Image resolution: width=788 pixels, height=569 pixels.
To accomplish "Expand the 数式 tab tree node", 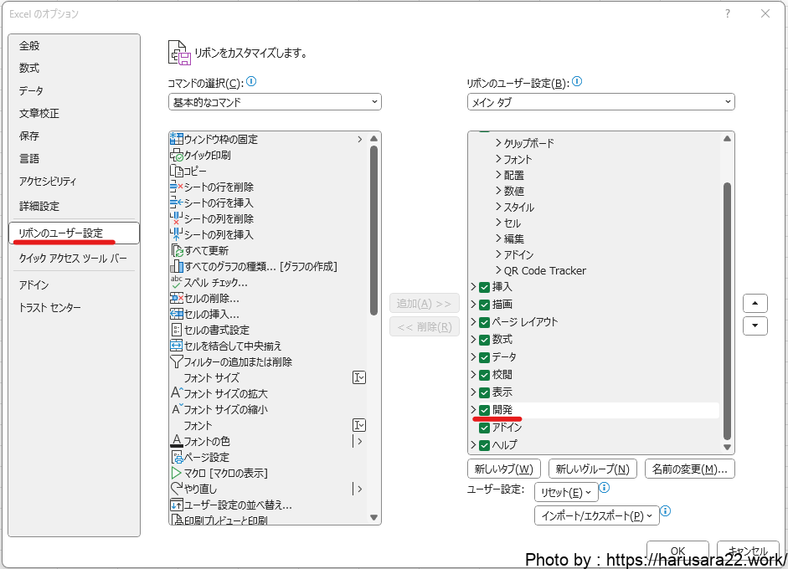I will point(473,340).
